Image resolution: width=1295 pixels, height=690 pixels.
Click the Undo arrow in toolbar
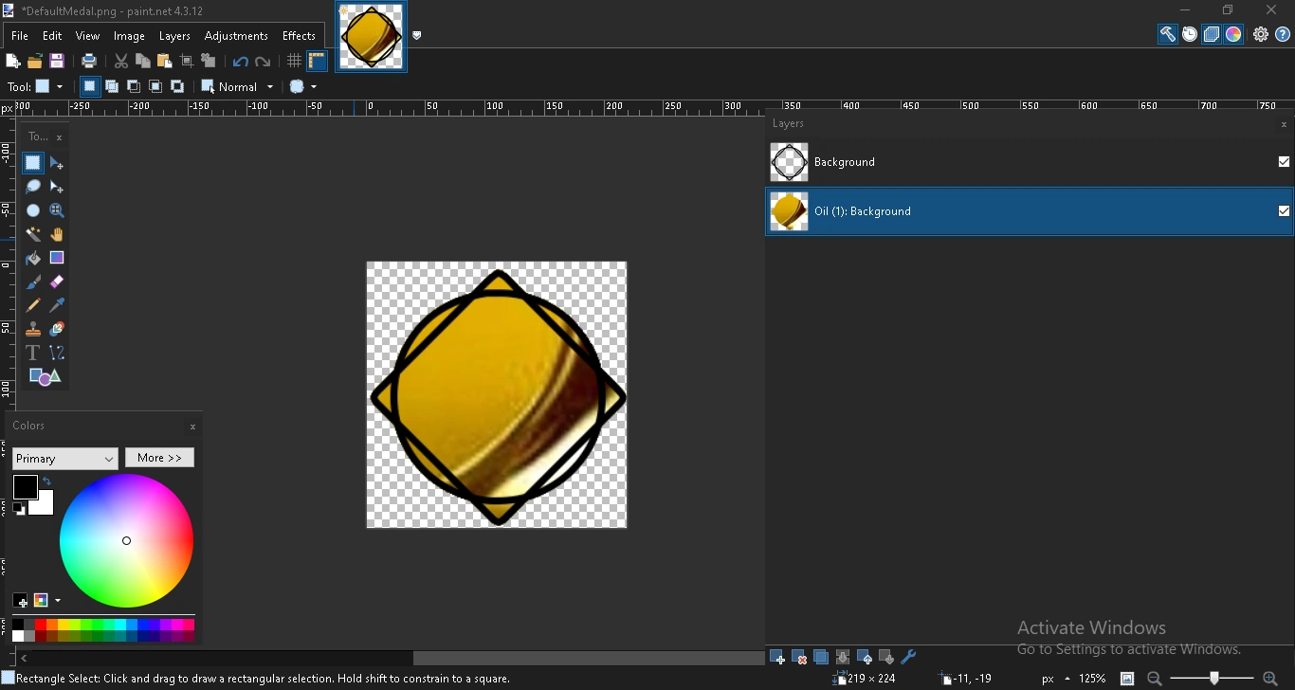[x=240, y=63]
